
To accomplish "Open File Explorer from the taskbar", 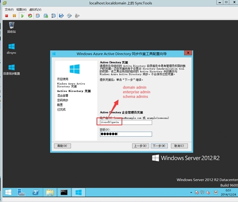I will click(50, 193).
